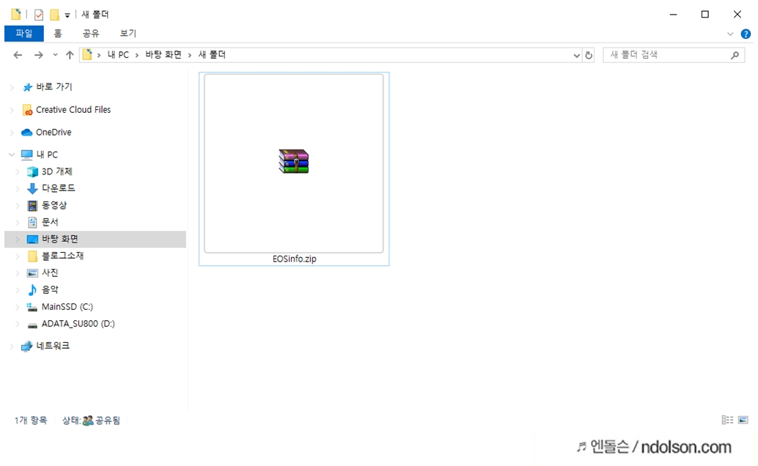Open MainSSD (C:) drive in sidebar
Viewport: 758px width, 466px height.
(67, 307)
